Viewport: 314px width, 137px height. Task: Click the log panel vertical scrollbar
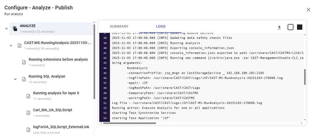pos(305,77)
